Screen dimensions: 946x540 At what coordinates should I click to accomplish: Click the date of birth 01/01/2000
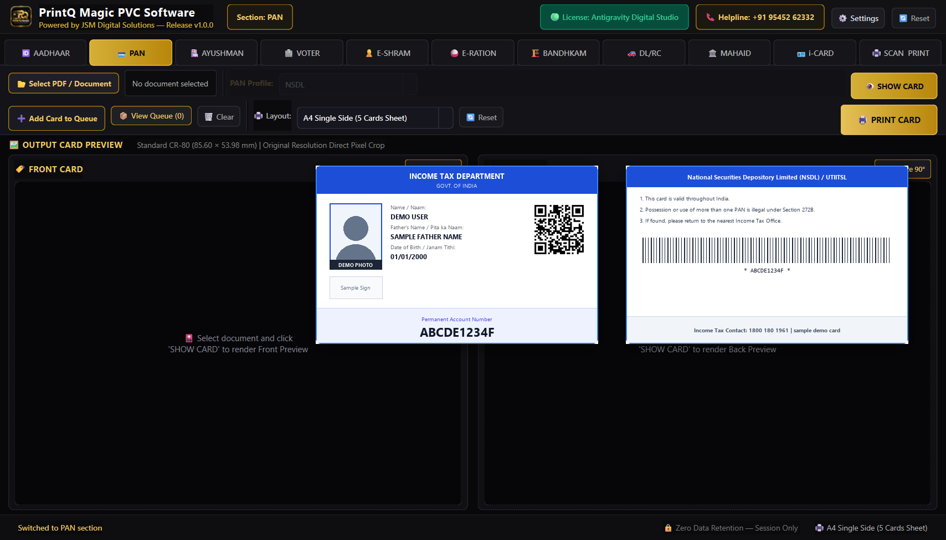[409, 257]
